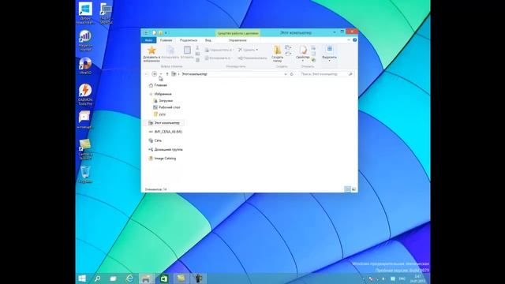
Task: Launch Internet Explorer from the taskbar
Action: click(x=129, y=278)
